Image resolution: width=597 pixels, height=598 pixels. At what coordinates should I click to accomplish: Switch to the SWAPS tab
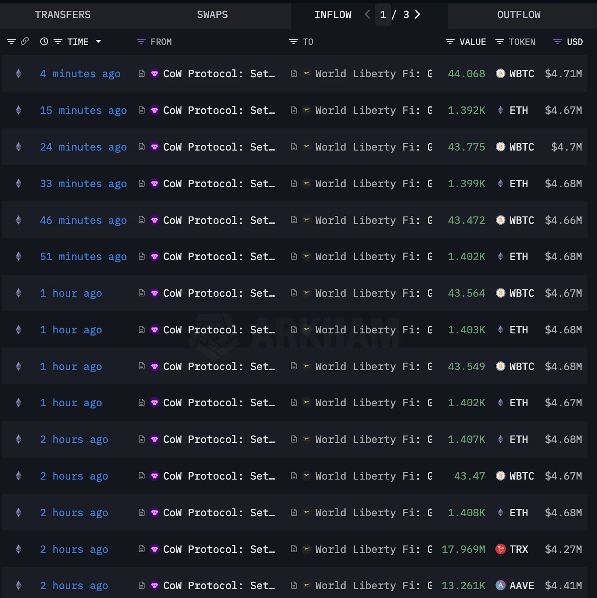pos(212,15)
